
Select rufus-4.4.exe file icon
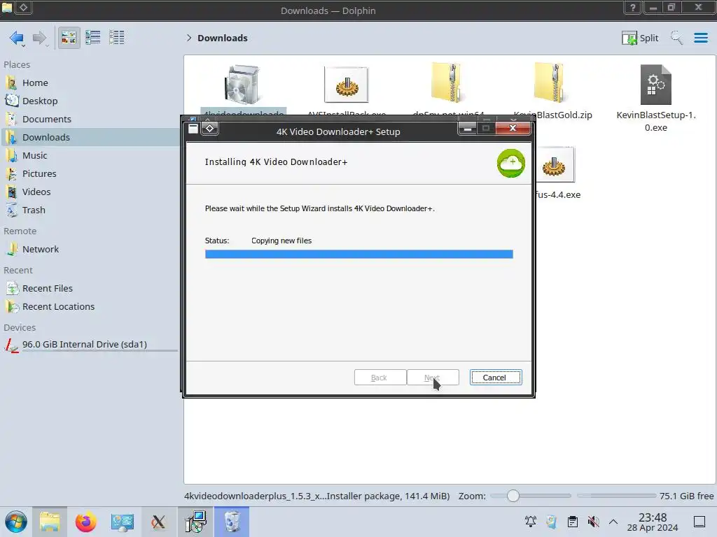click(555, 165)
